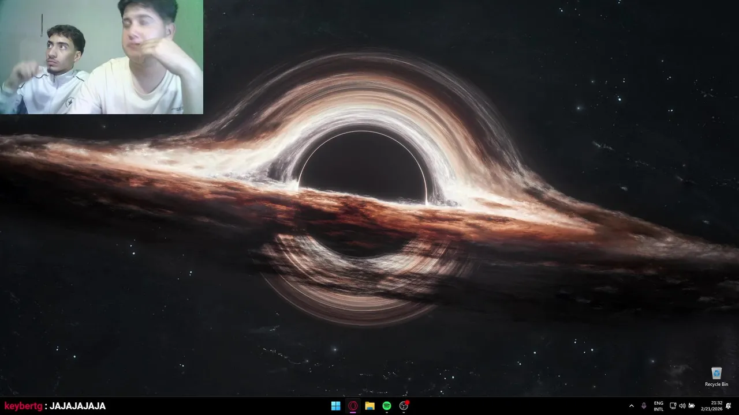Click the keybertg chat username
Viewport: 739px width, 415px height.
click(x=24, y=406)
